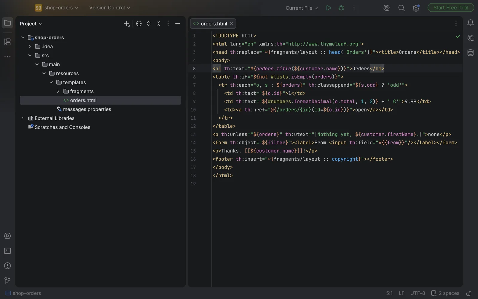This screenshot has width=478, height=299.
Task: Open the Project view mode dropdown
Action: (31, 24)
